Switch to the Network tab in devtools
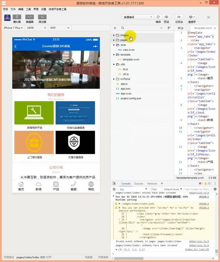220x262 pixels. coord(152,184)
